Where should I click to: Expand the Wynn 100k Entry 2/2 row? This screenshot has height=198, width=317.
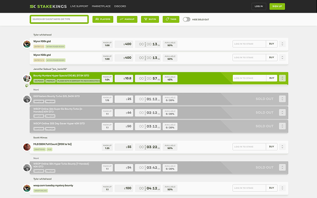pos(282,58)
